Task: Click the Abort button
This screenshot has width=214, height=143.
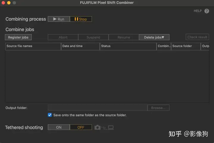Action: [x=63, y=37]
